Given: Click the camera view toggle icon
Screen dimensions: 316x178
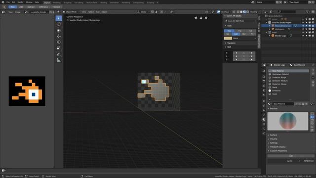Looking at the screenshot, I should click(x=196, y=18).
